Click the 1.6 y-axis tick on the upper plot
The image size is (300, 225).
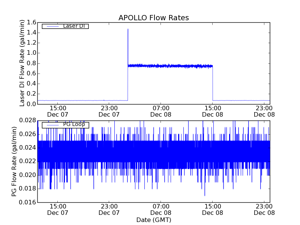[31, 22]
